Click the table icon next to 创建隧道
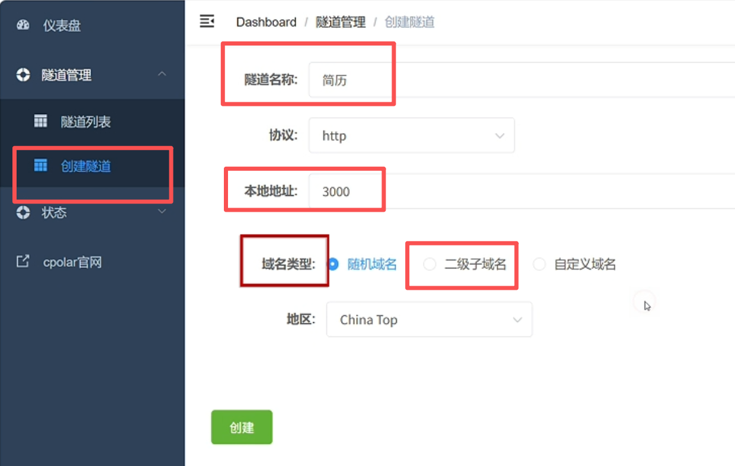The height and width of the screenshot is (466, 735). pyautogui.click(x=40, y=166)
